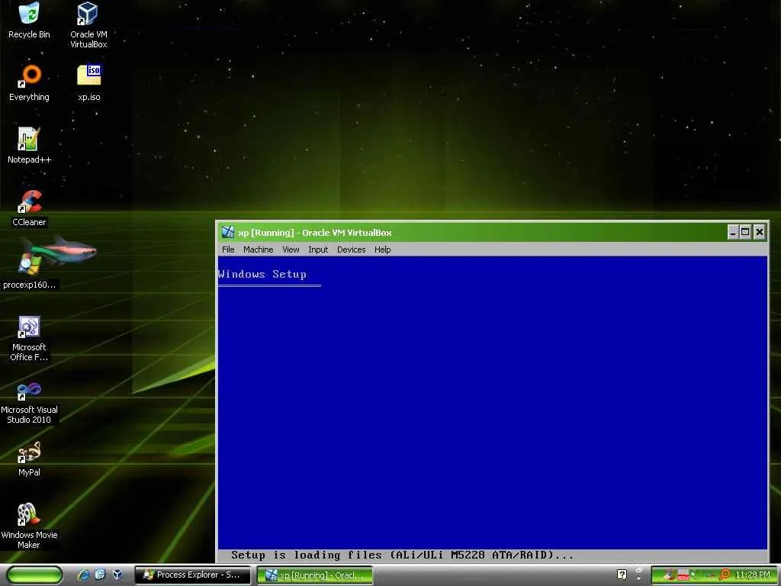Minimize the VirtualBox VM window
Image resolution: width=781 pixels, height=586 pixels.
click(x=733, y=232)
